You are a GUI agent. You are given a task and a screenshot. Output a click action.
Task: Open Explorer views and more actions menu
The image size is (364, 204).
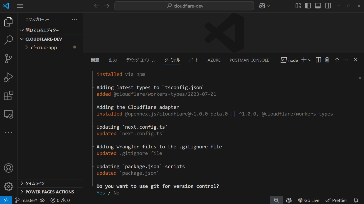point(74,19)
